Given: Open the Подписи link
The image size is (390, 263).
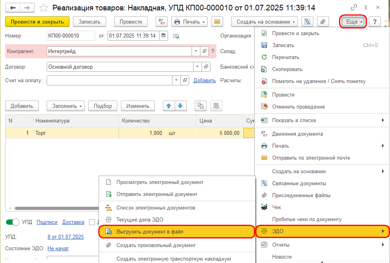Looking at the screenshot, I should (47, 222).
